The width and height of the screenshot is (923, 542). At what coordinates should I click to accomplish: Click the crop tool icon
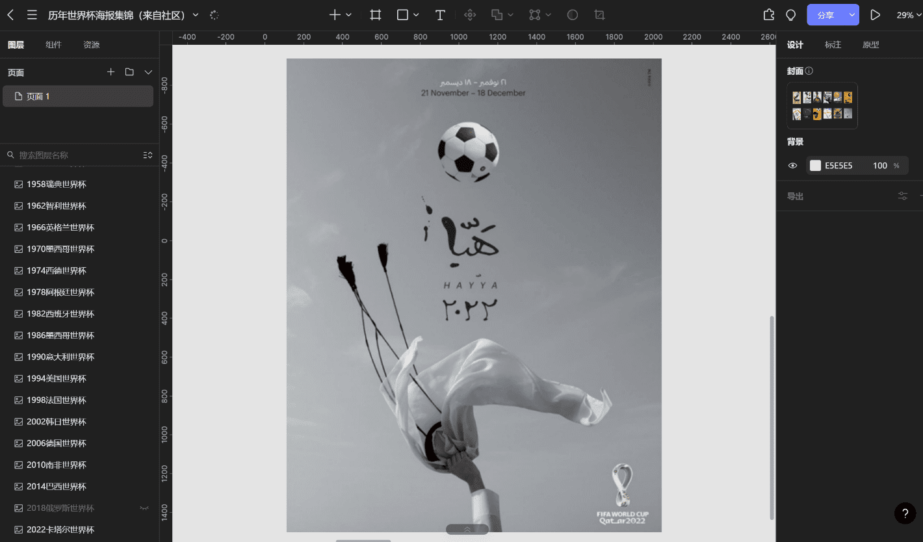[x=600, y=15]
